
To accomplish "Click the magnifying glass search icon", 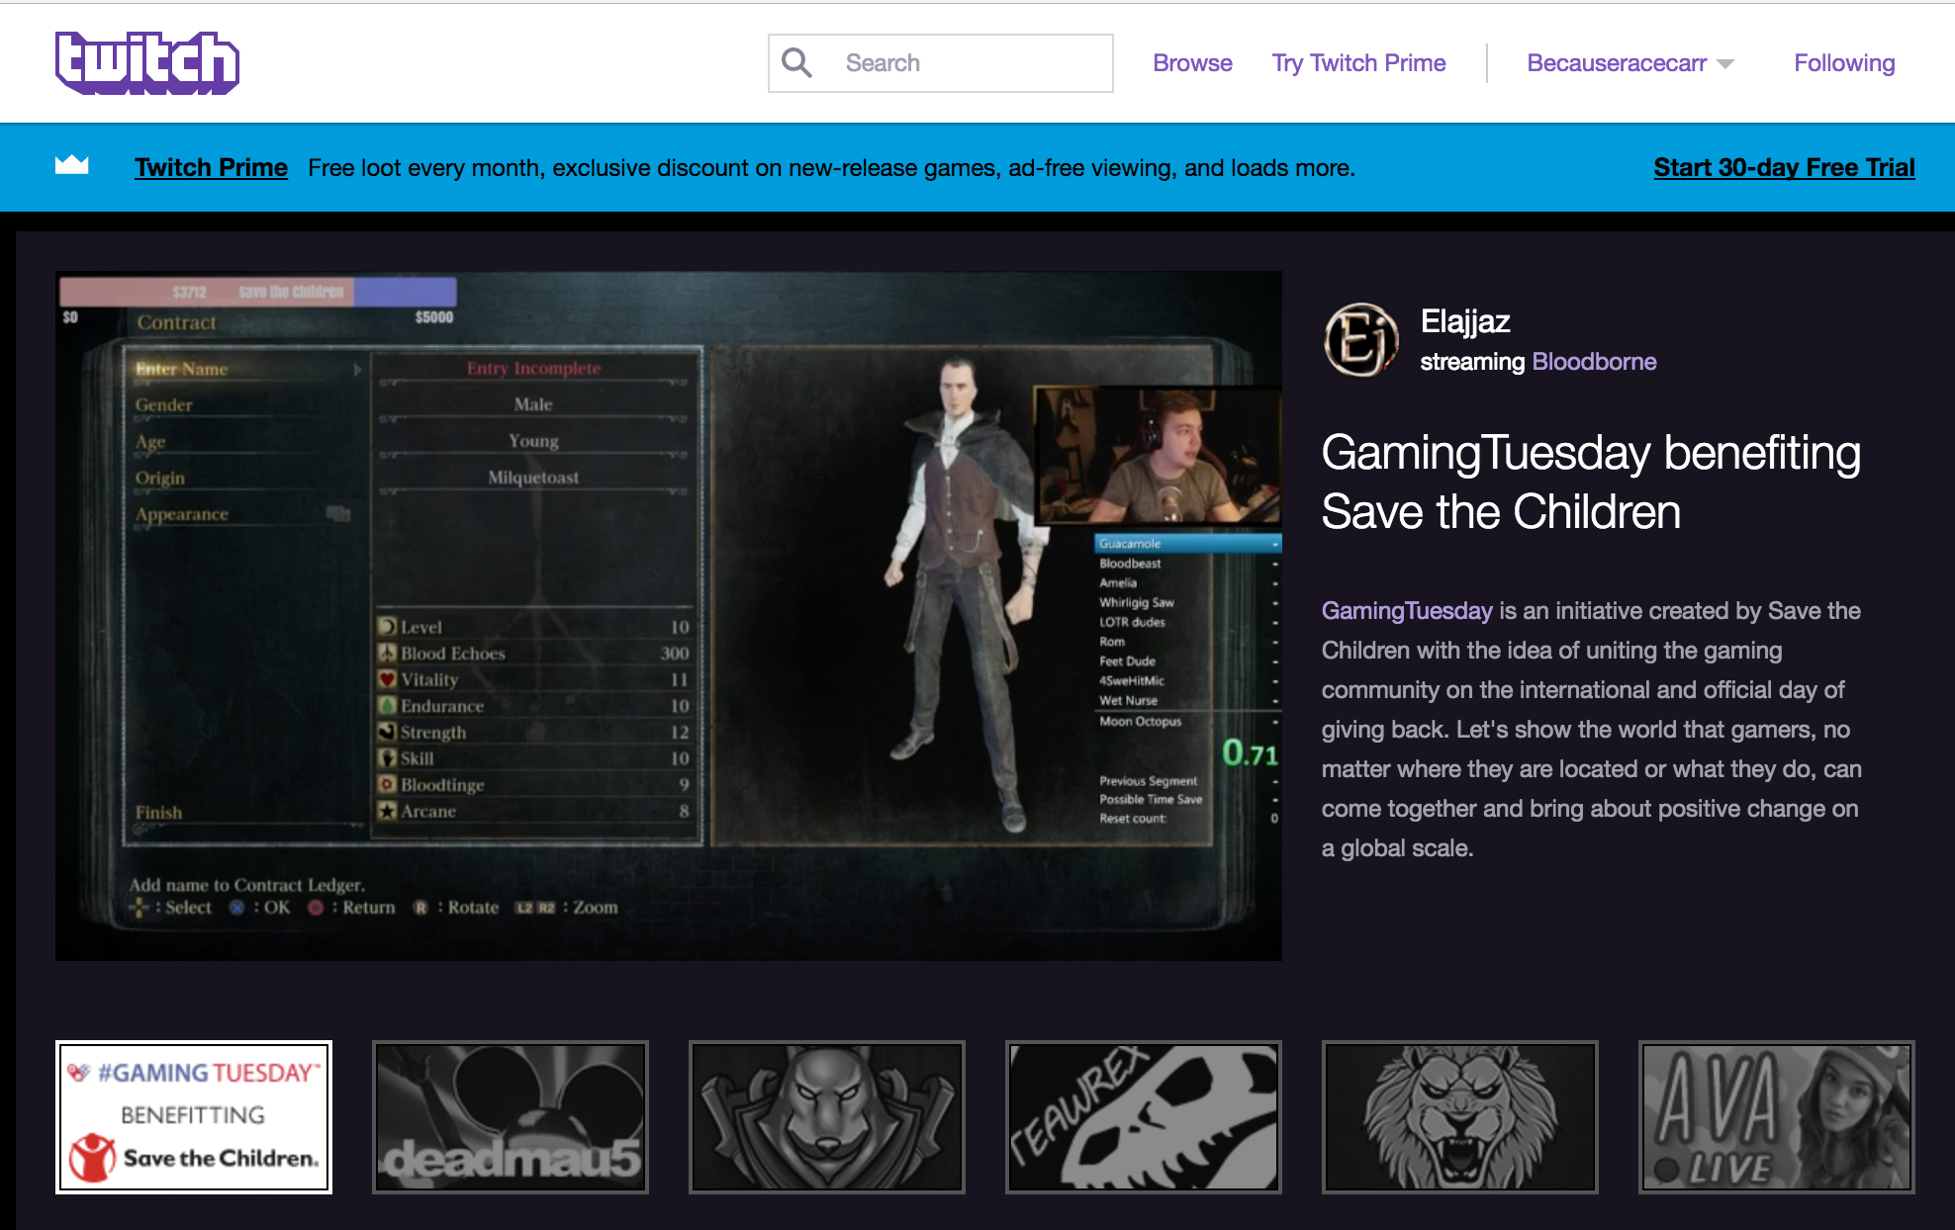I will coord(796,63).
